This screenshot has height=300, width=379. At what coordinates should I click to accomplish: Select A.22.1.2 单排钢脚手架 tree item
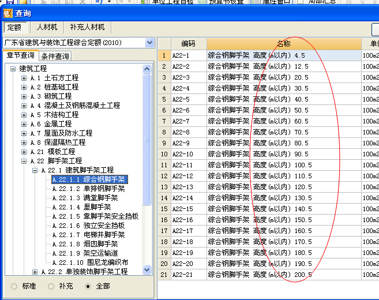(x=88, y=189)
